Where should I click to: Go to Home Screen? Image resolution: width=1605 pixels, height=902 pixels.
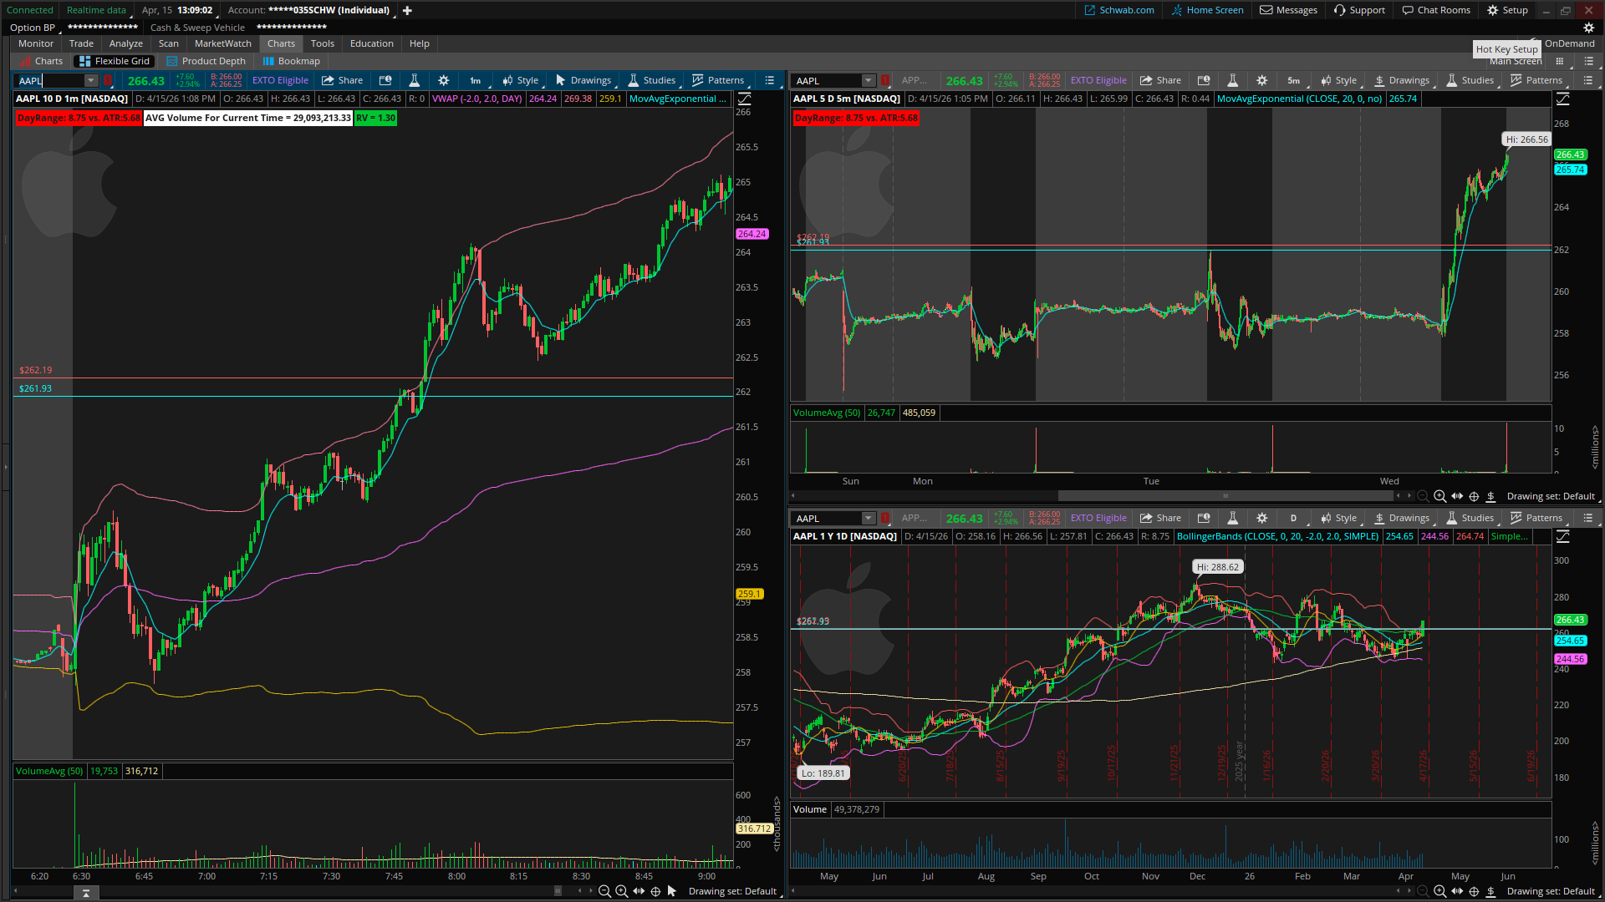click(1207, 10)
